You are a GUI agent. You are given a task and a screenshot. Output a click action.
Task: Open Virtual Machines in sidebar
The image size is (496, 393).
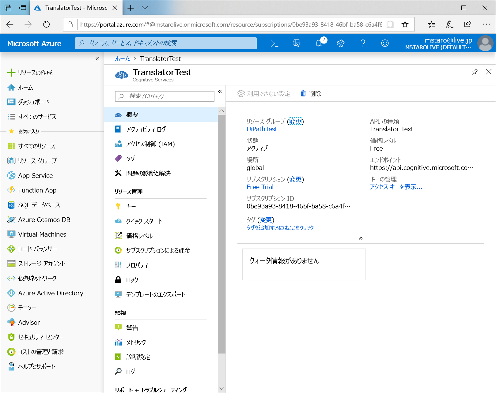[x=52, y=234]
